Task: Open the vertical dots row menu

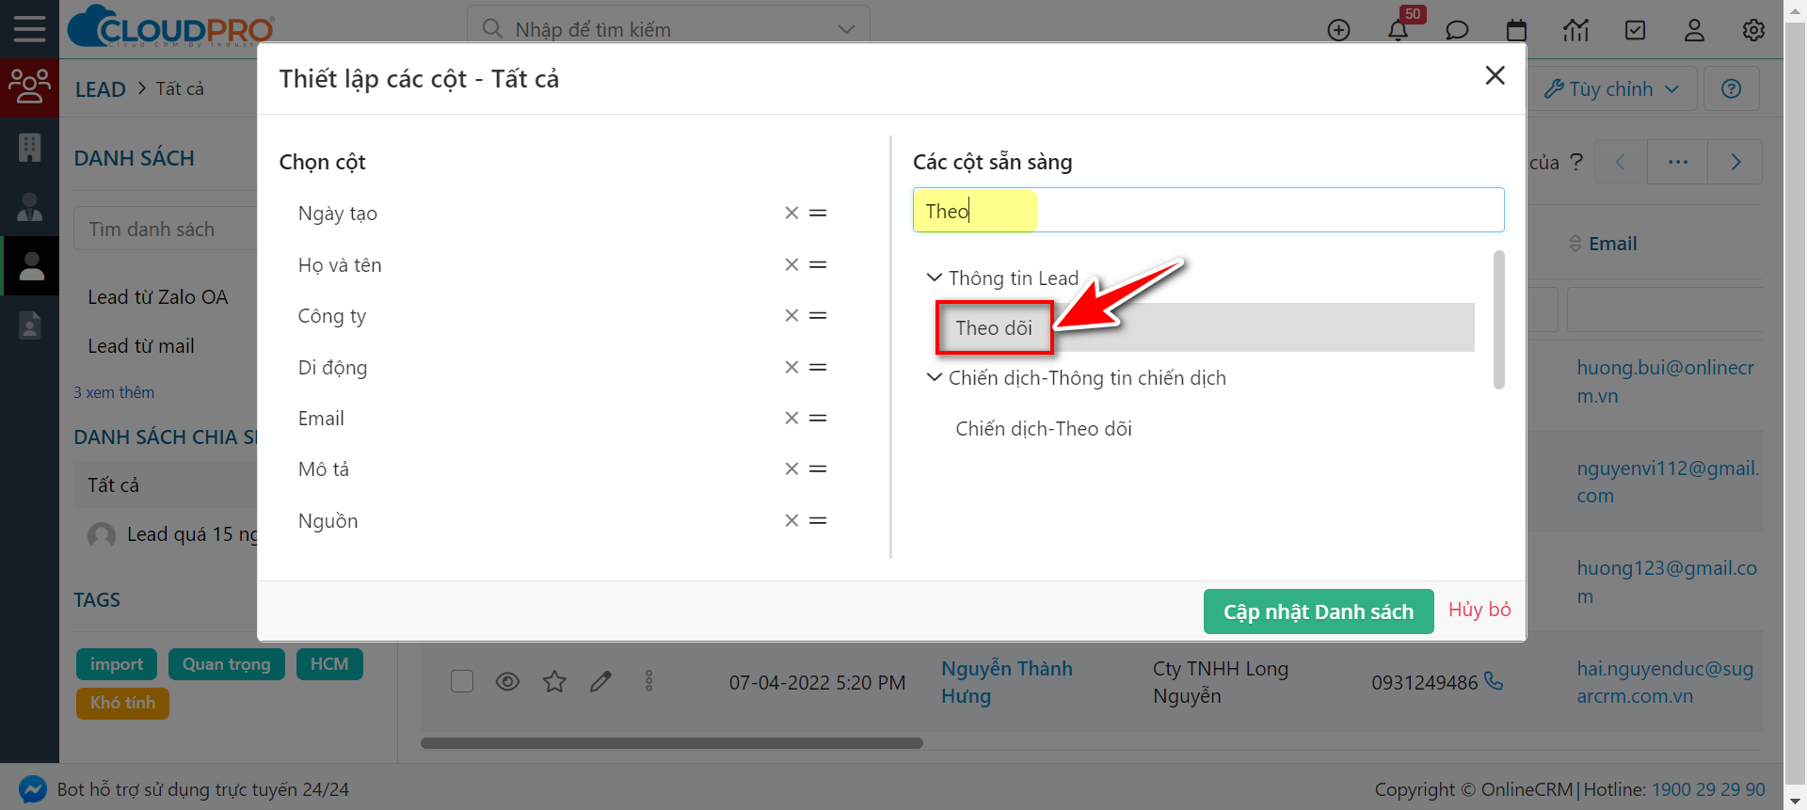Action: [648, 681]
